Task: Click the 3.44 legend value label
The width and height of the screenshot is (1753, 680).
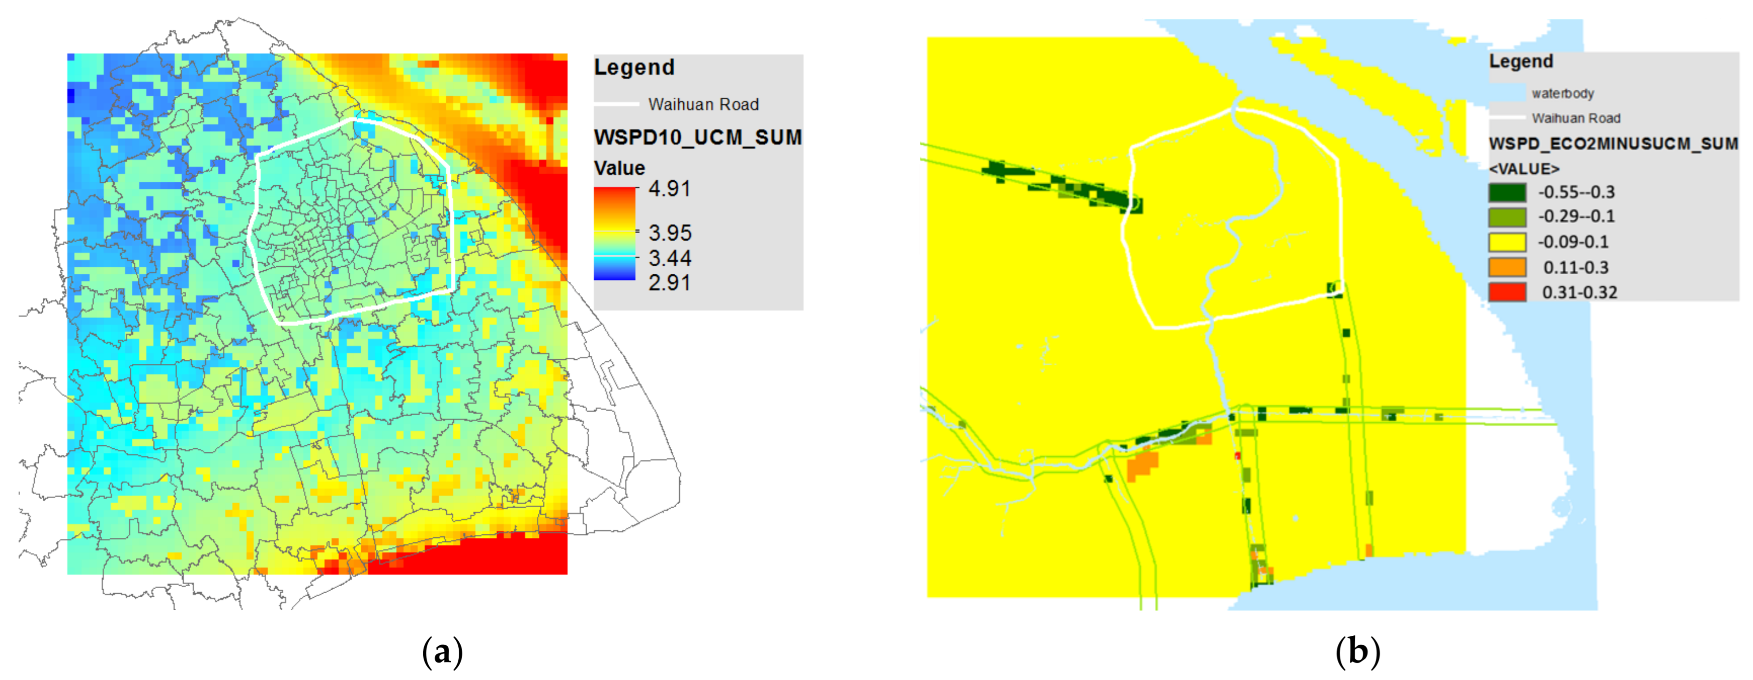Action: tap(670, 259)
